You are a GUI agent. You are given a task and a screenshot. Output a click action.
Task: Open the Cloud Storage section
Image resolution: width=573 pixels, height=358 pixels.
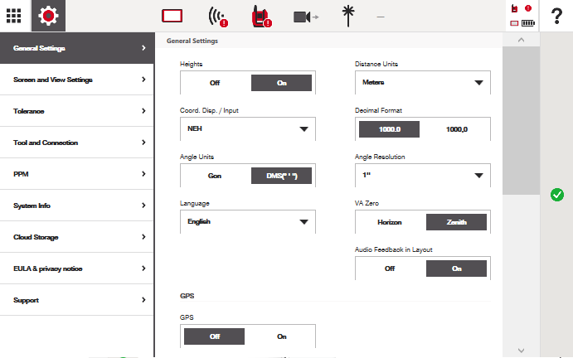click(x=77, y=237)
